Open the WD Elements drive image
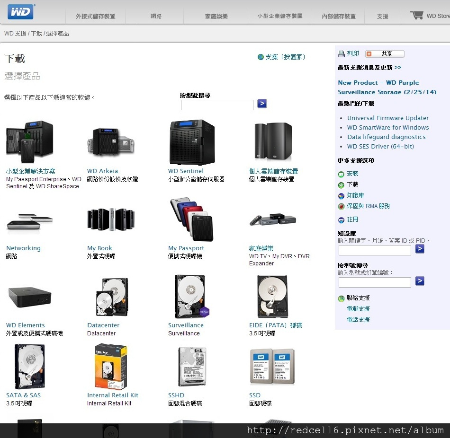 click(30, 297)
